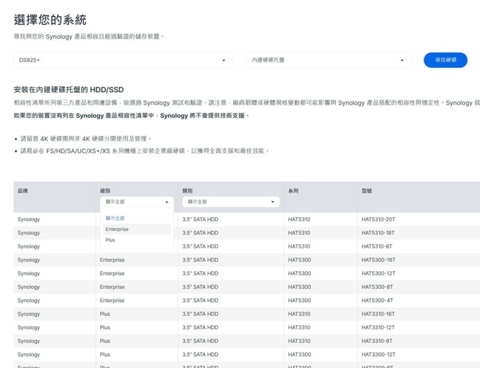Click Synology brand in the HAT5300-16T row
The width and height of the screenshot is (480, 368).
tap(29, 260)
